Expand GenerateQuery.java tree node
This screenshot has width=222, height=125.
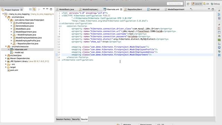11,26
